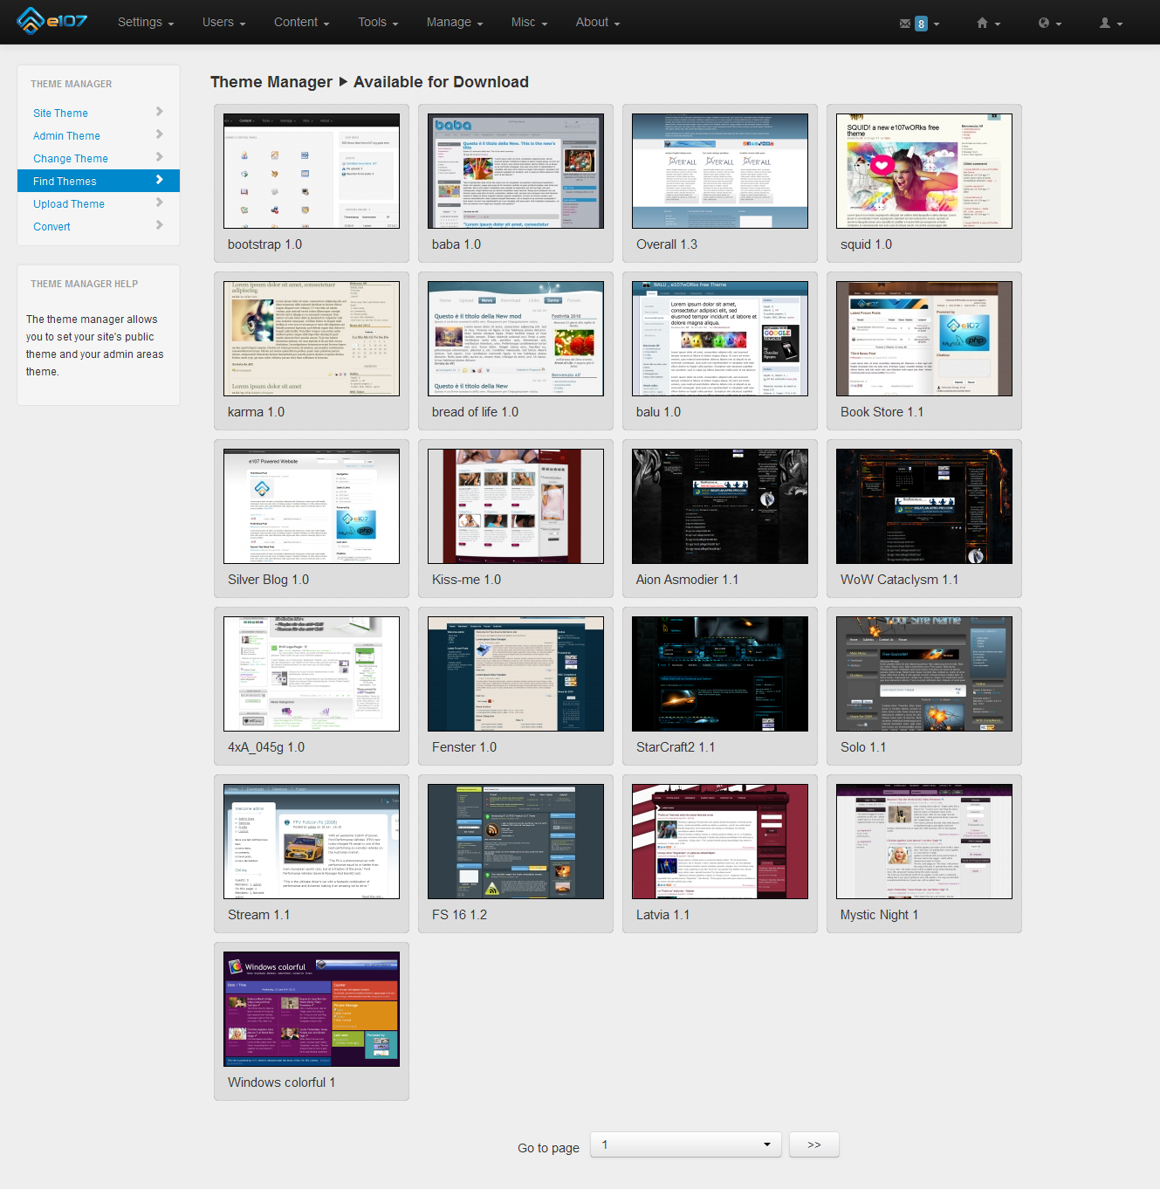Click the Upload Theme chevron arrow
1160x1189 pixels.
[160, 203]
